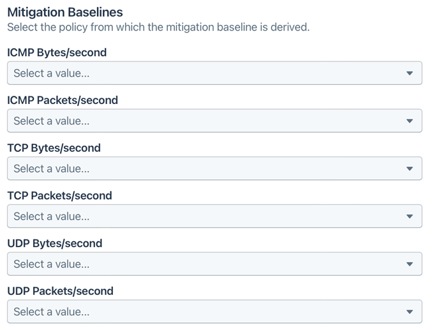Click the Mitigation Baselines heading
The image size is (429, 330).
(x=64, y=12)
